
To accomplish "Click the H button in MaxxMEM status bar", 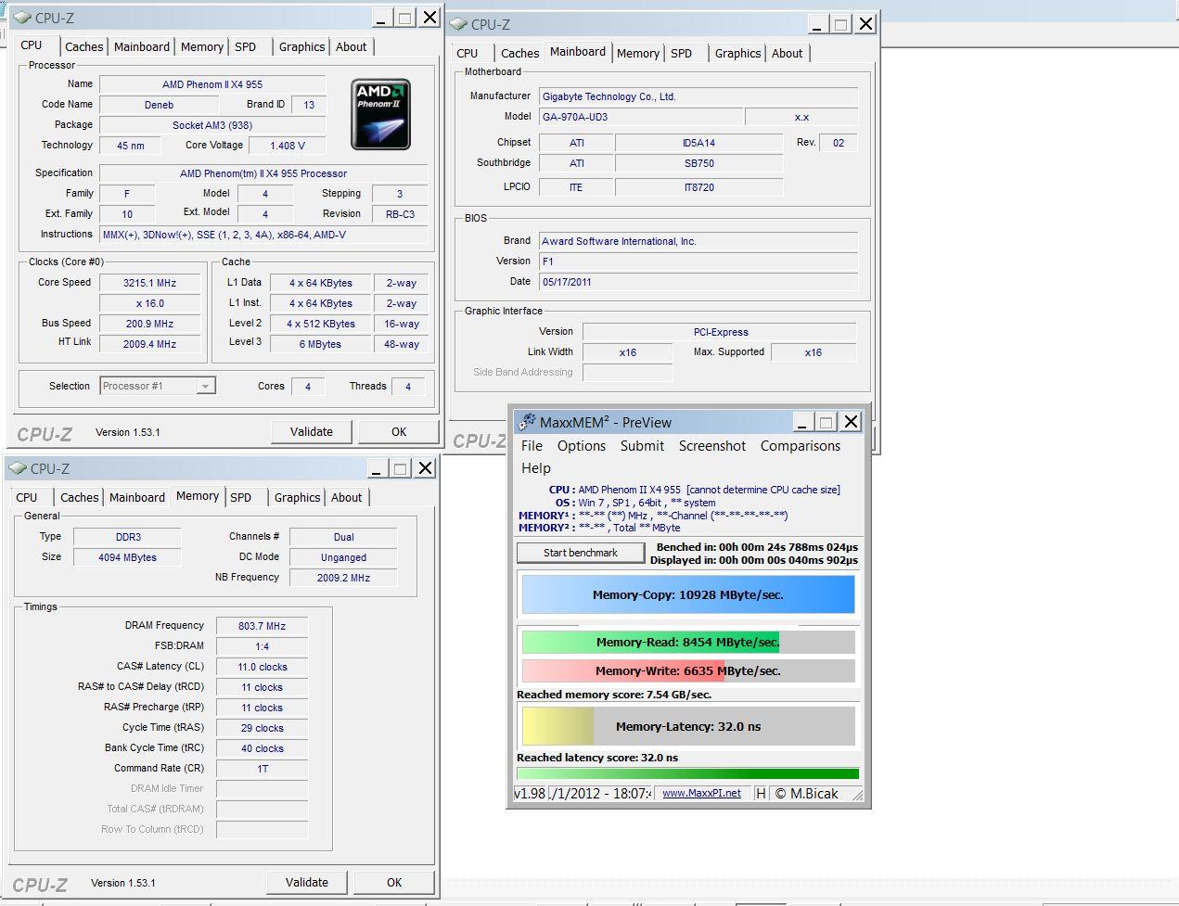I will pos(761,793).
